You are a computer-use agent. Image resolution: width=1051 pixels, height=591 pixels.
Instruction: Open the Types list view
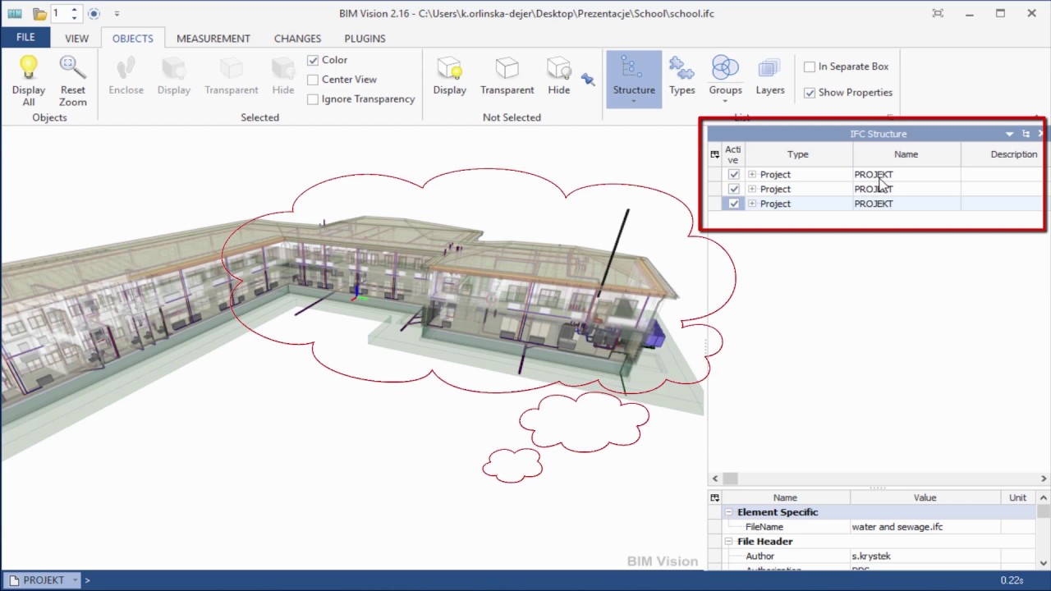tap(682, 76)
